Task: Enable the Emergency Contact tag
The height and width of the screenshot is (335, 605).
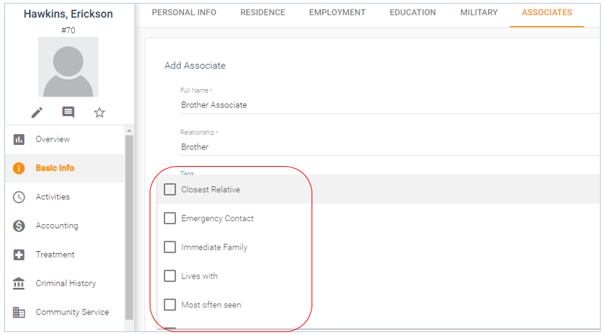Action: 170,218
